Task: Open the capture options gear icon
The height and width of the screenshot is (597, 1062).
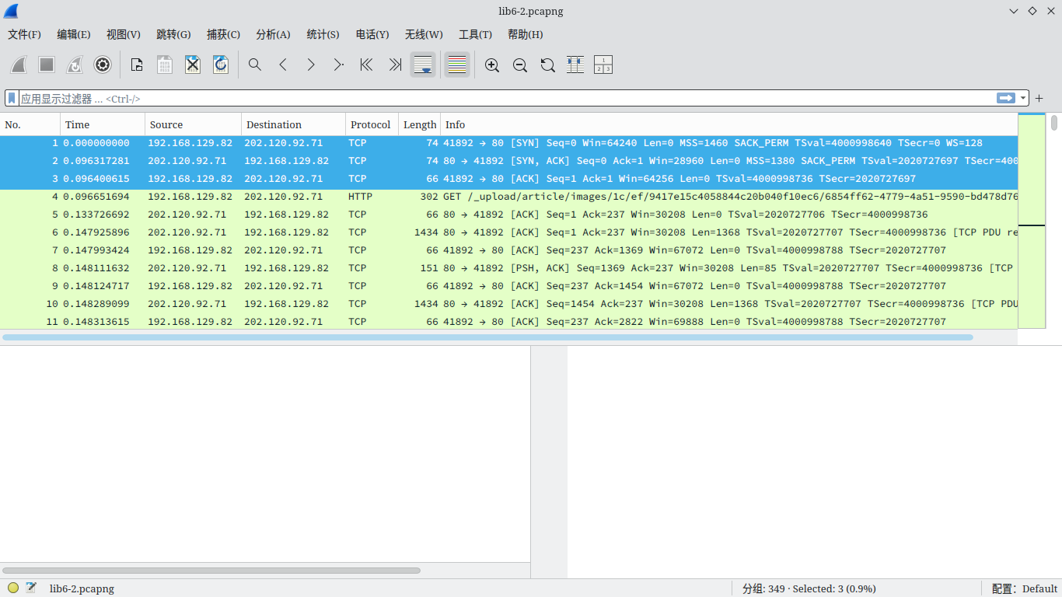Action: [103, 65]
